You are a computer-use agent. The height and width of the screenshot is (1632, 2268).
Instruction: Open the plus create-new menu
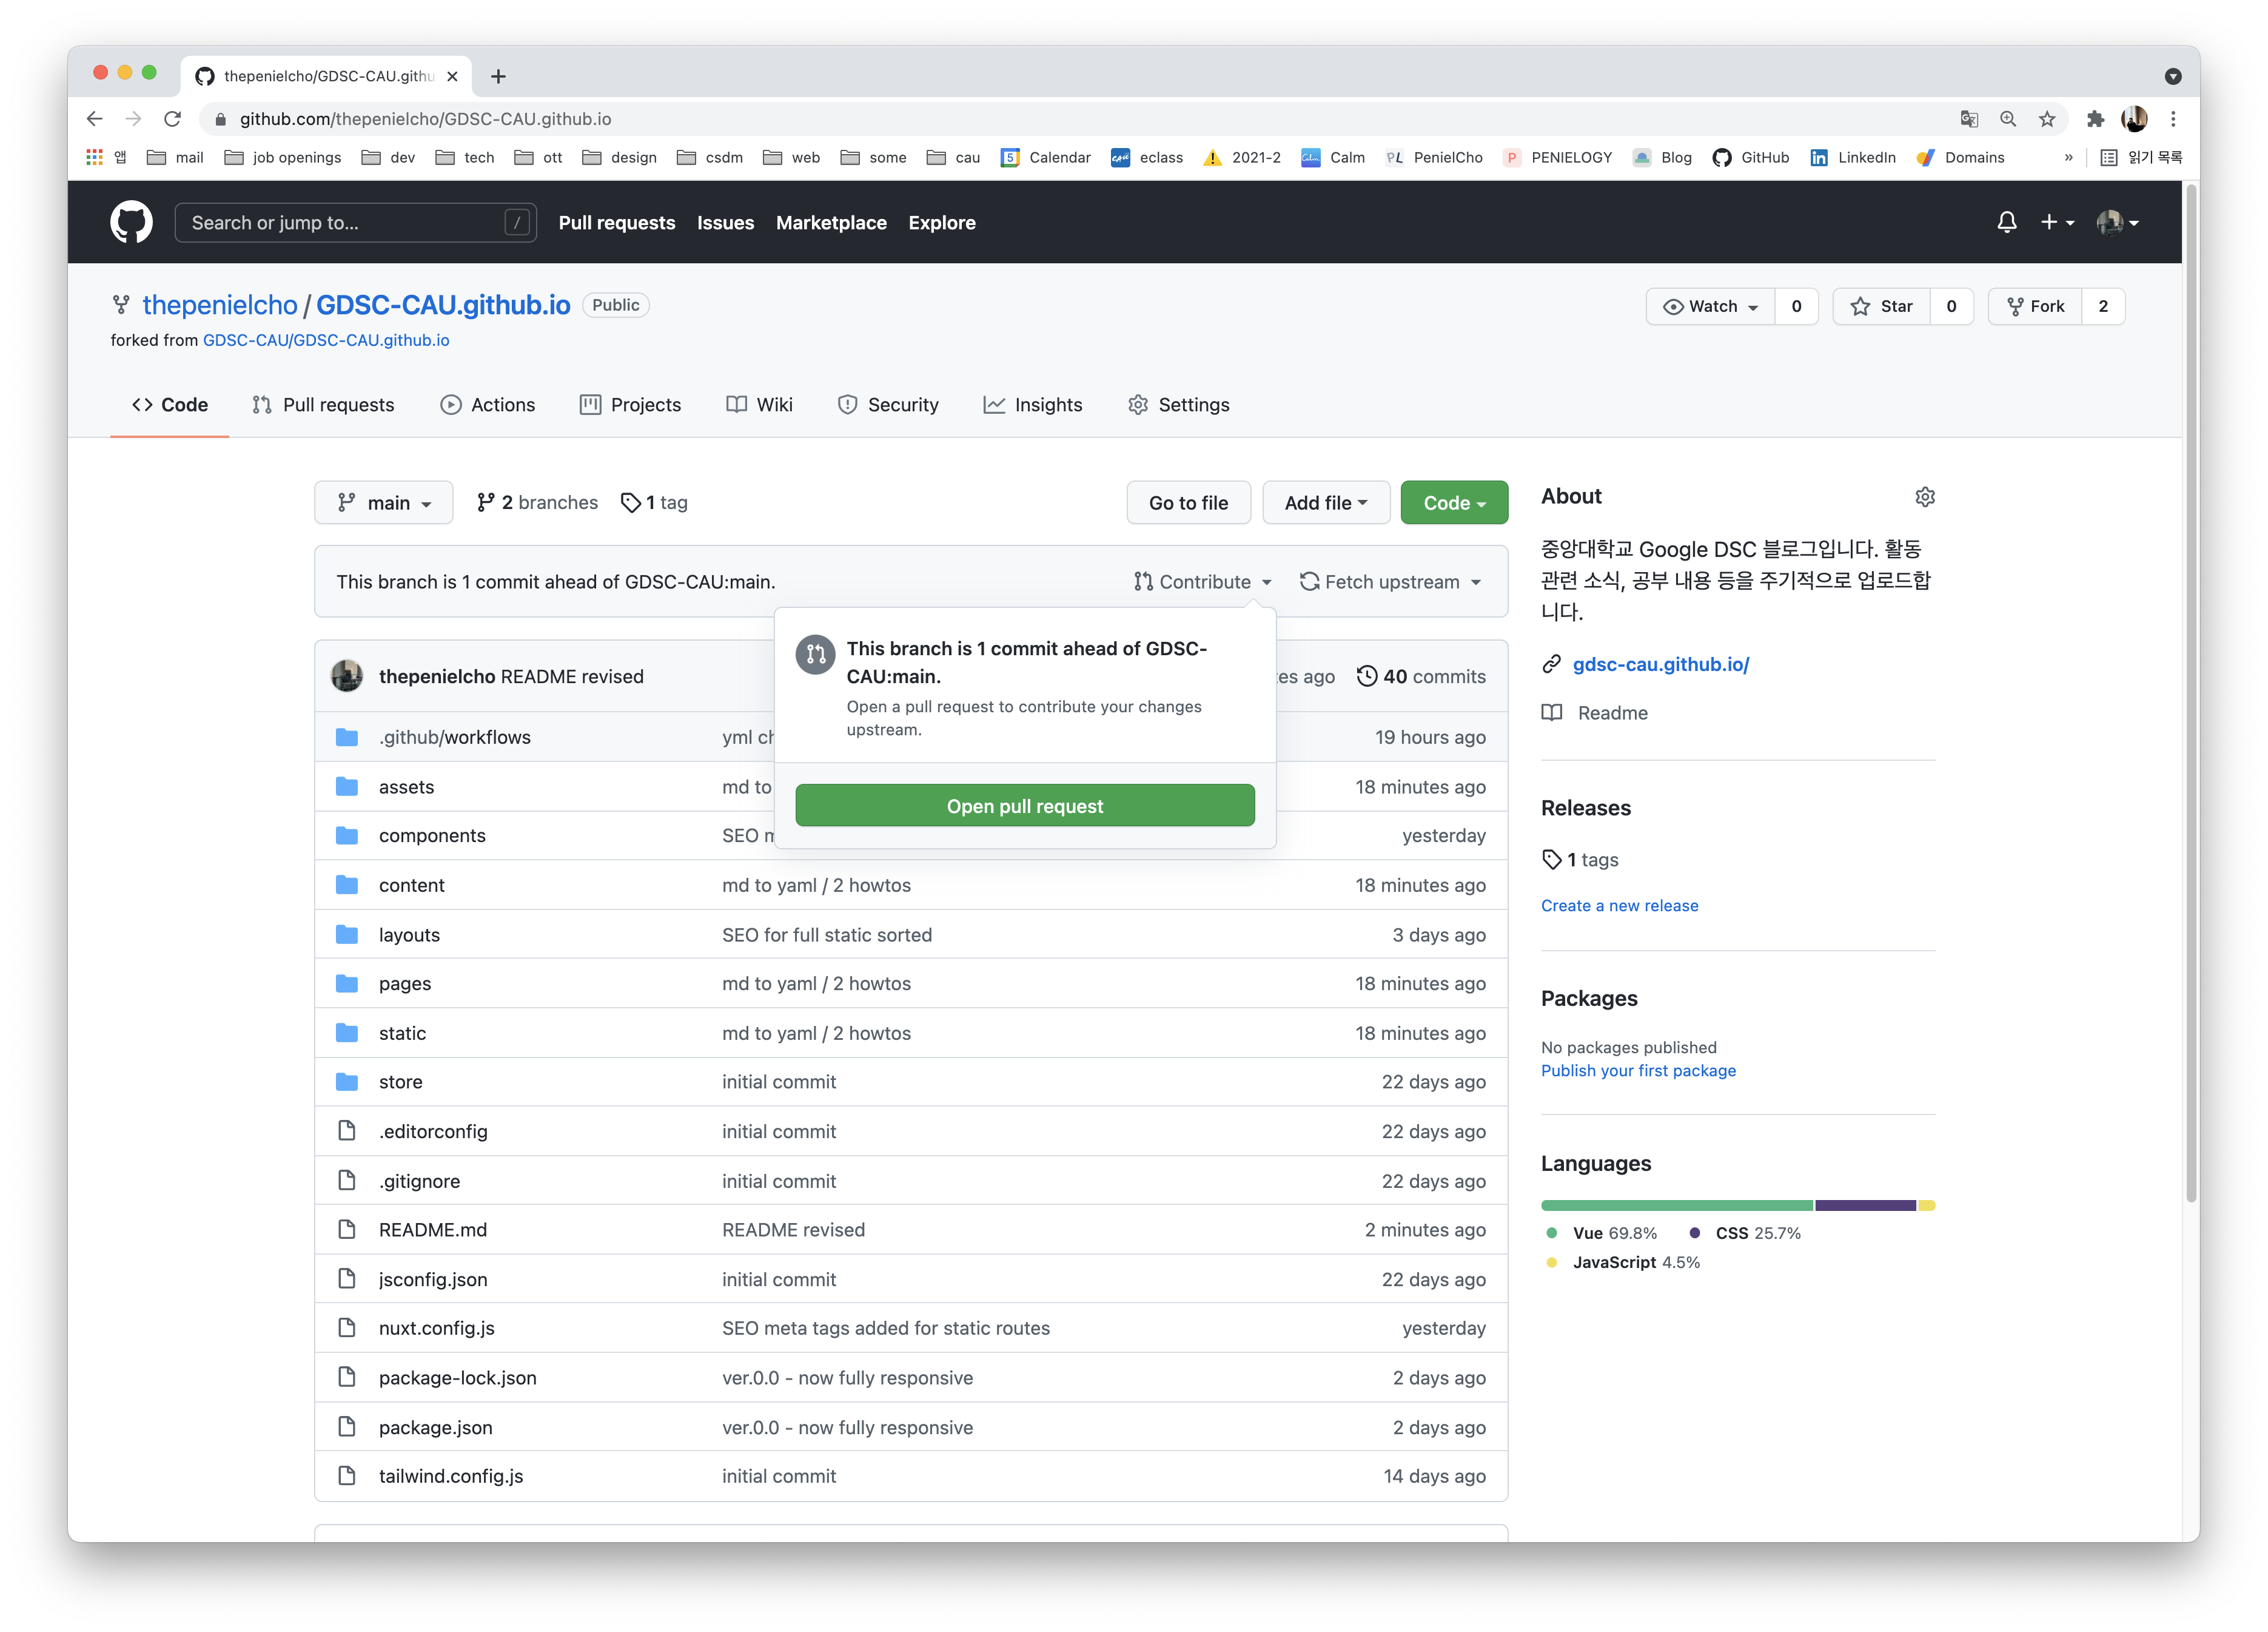[2057, 222]
